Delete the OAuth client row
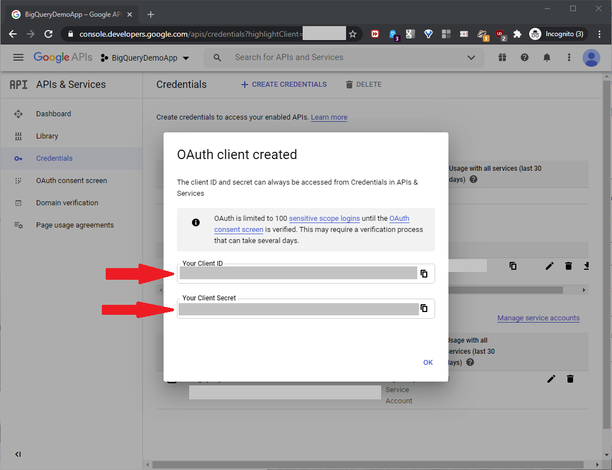This screenshot has height=470, width=612. [568, 266]
